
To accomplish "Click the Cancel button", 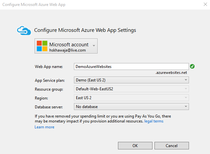I will click(172, 145).
